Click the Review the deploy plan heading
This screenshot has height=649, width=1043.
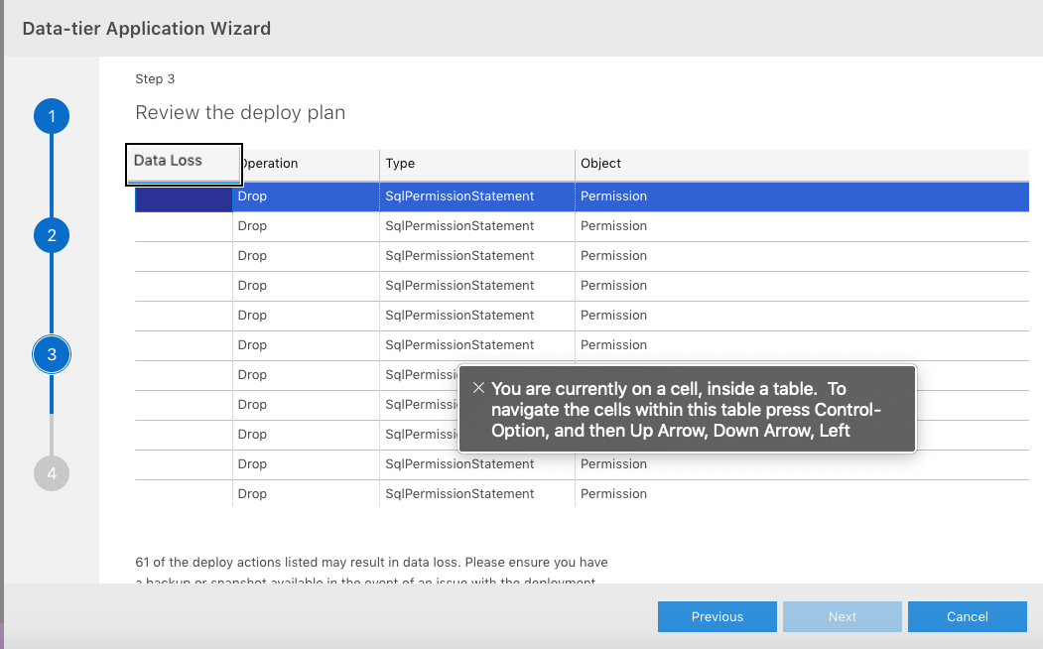[x=240, y=112]
